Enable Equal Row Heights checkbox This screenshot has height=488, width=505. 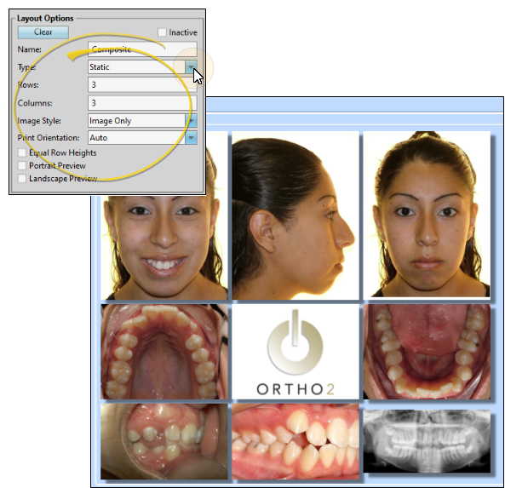click(22, 152)
